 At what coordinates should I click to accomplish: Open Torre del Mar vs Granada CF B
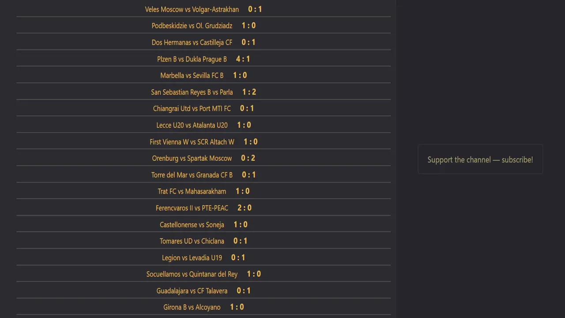point(192,175)
